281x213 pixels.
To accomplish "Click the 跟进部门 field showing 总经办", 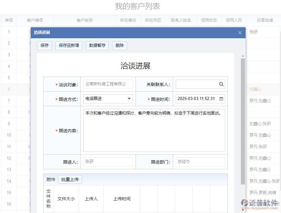I will pyautogui.click(x=200, y=162).
